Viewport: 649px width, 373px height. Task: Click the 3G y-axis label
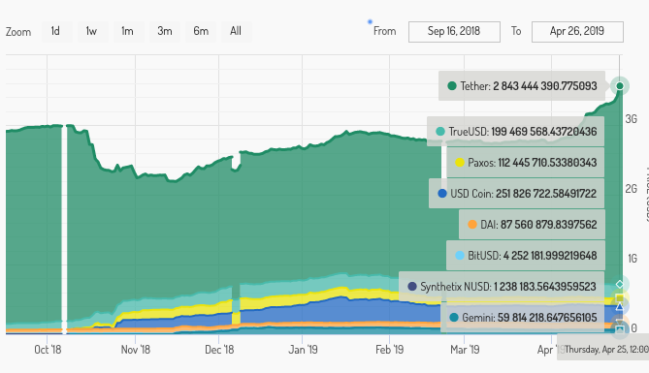632,119
